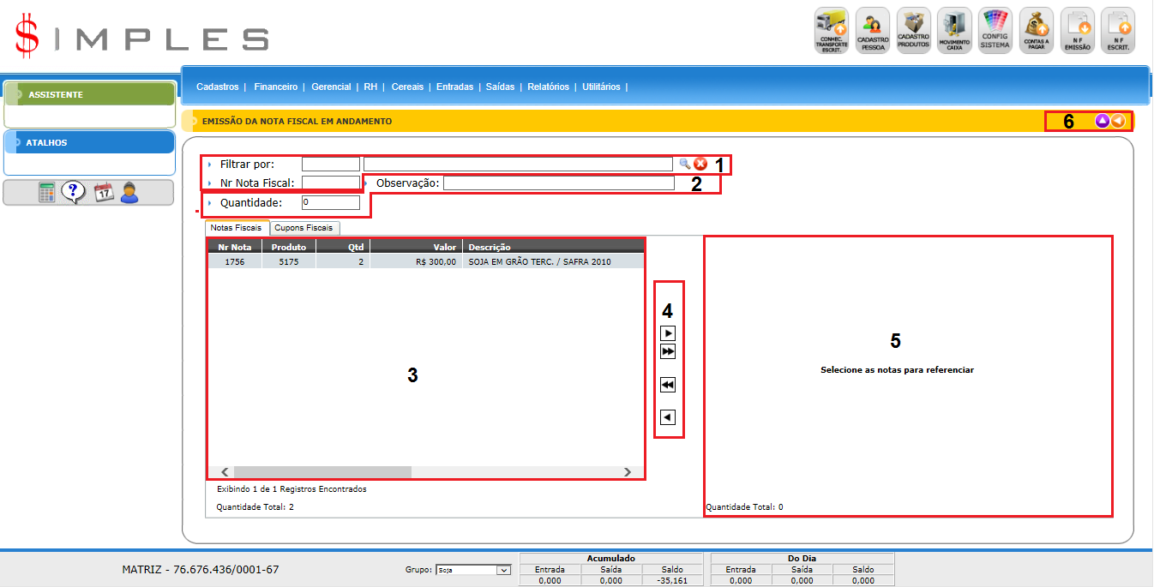Open the Grupo dropdown showing Soja
The image size is (1154, 587).
coord(472,570)
